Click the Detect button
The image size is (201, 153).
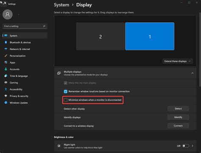coord(178,109)
